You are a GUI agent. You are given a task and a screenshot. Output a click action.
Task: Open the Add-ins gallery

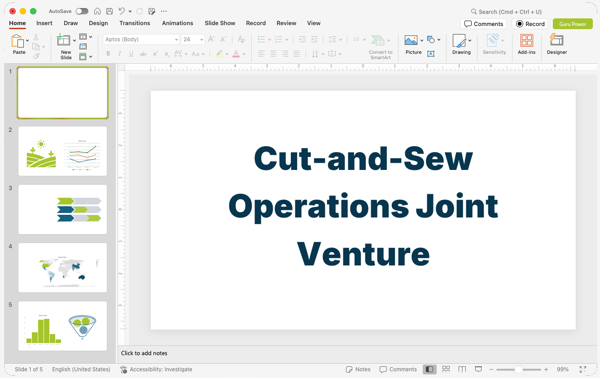point(526,44)
